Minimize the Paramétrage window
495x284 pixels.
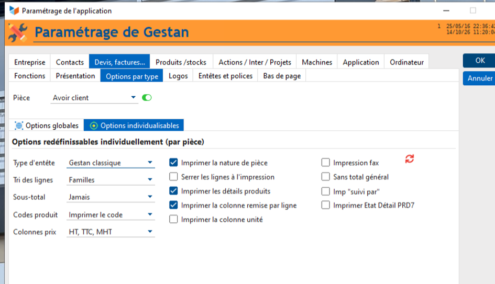tap(446, 10)
